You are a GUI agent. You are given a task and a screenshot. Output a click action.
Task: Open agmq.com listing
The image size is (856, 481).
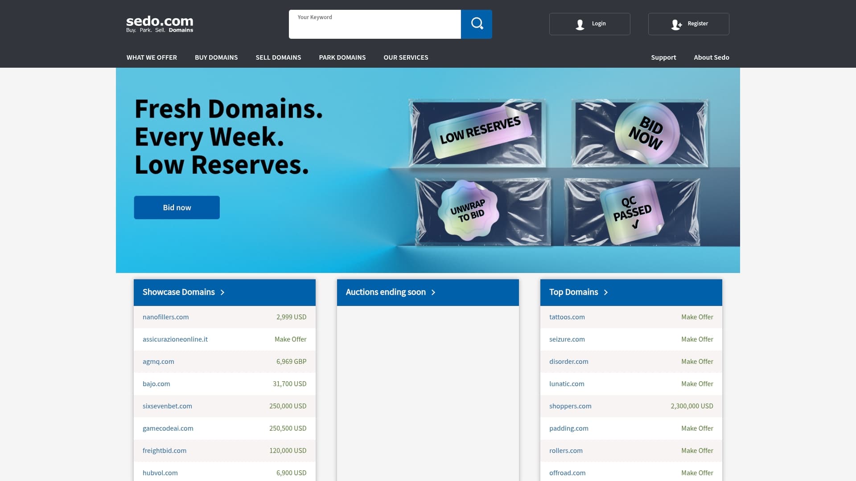coord(158,362)
